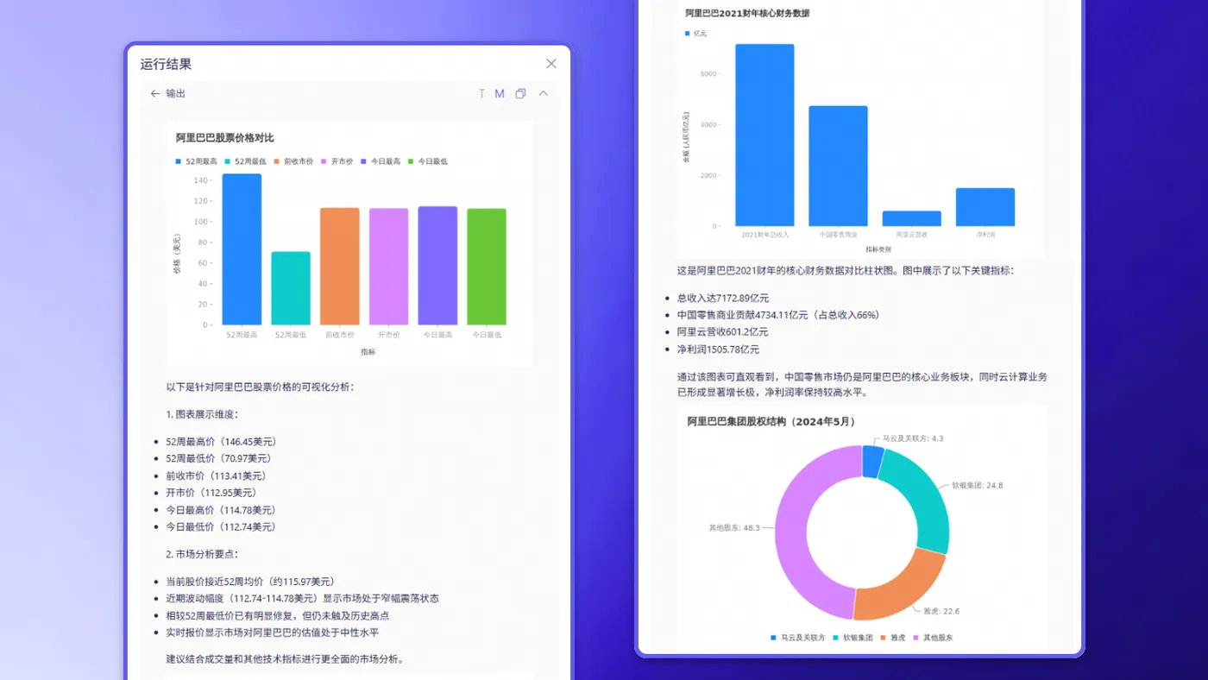Click the bullet 52周最低价（70.97美元）
This screenshot has width=1208, height=680.
218,458
